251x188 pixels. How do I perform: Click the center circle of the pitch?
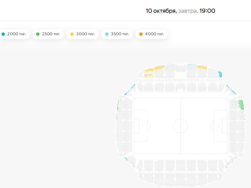coord(180,126)
